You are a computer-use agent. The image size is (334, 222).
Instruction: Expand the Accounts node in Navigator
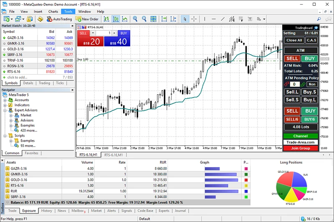5,100
